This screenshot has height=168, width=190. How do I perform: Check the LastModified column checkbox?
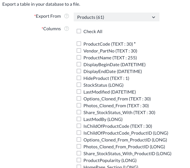point(79,92)
